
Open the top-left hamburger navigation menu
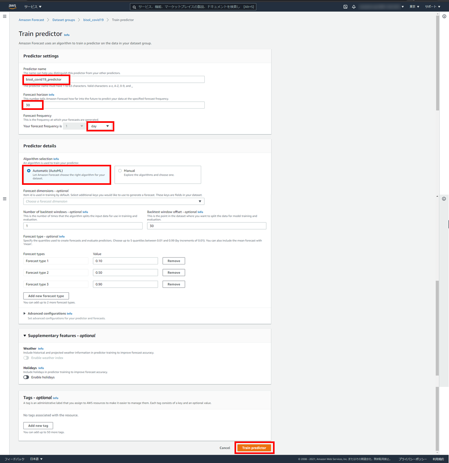point(5,16)
